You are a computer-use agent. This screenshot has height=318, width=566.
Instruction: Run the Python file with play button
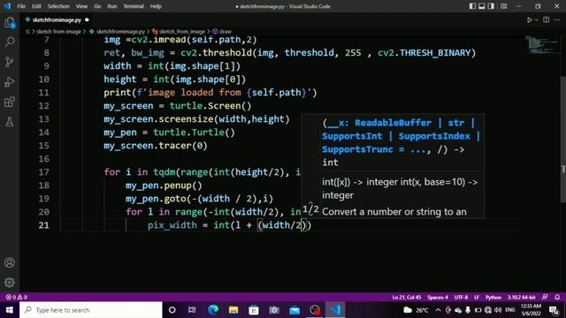click(529, 19)
